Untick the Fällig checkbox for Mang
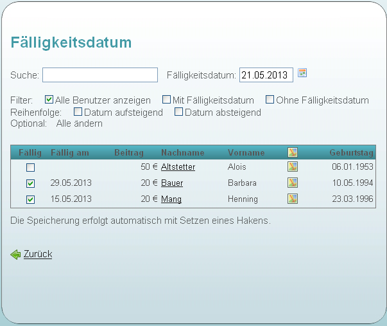The width and height of the screenshot is (387, 326). point(30,199)
